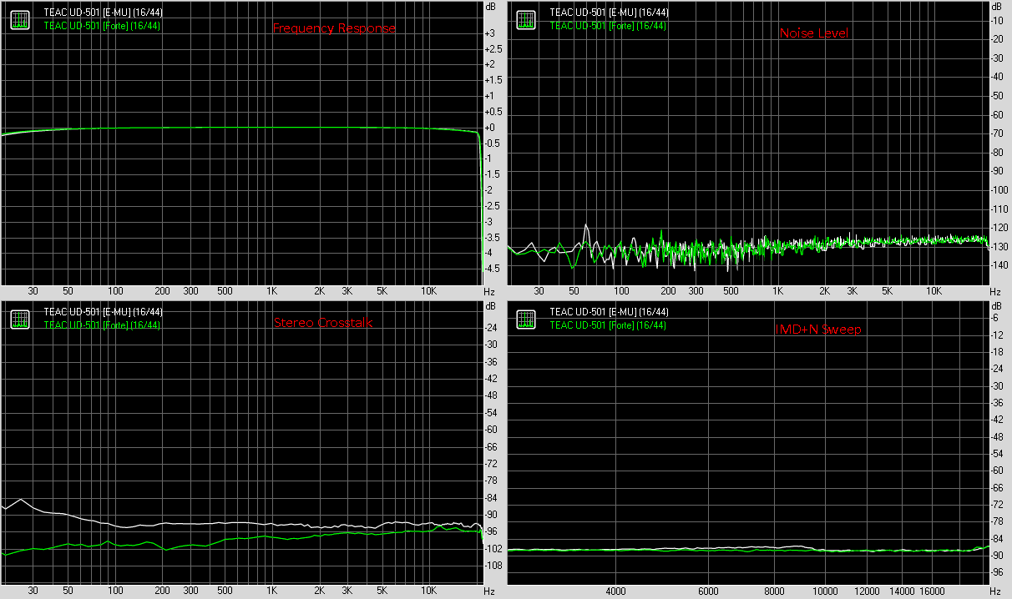The image size is (1012, 599).
Task: Select the red Stereo Crosstalk title
Action: 324,323
